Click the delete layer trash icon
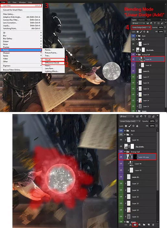 pos(153,225)
